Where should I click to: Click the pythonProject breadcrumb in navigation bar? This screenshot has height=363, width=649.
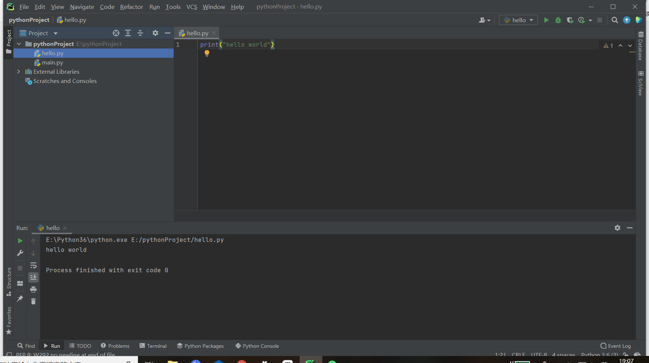pyautogui.click(x=29, y=20)
